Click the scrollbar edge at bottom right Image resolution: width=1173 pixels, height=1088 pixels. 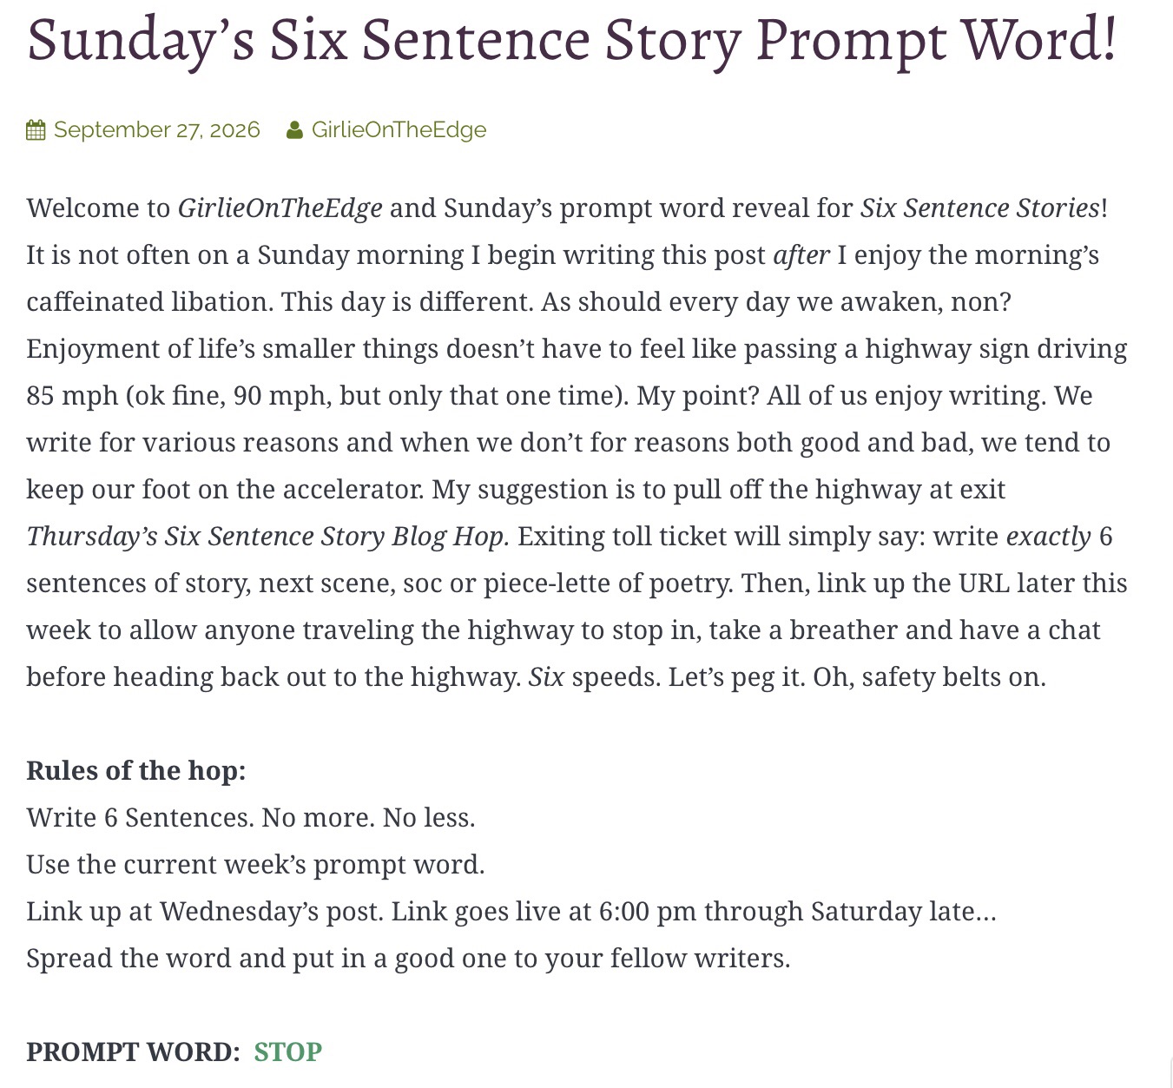pos(1170,1072)
